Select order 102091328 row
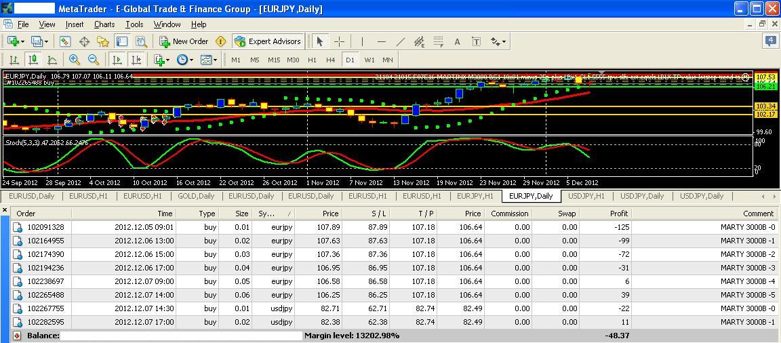Screen dimensions: 781x343 pos(393,227)
